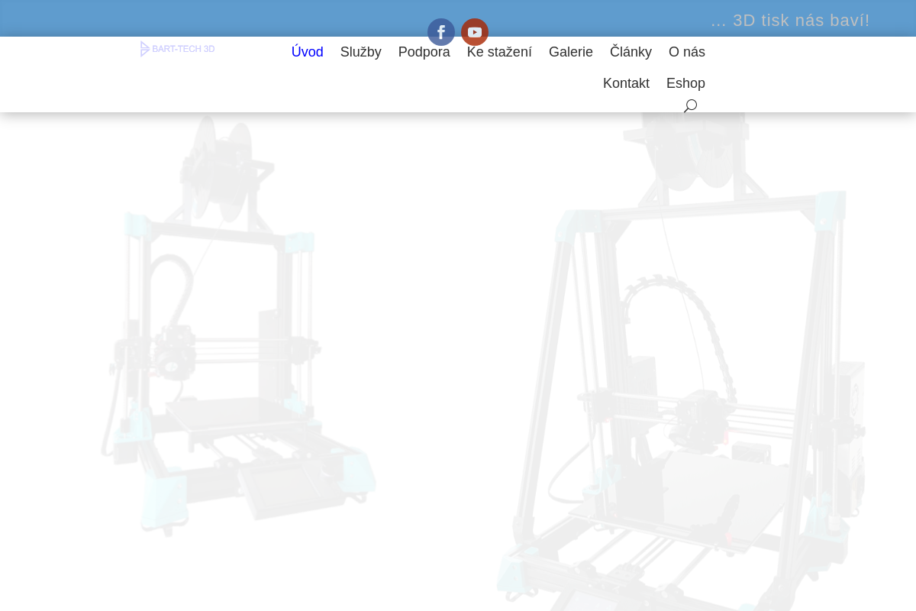Click the BART-TECH 3D logo

coord(178,49)
